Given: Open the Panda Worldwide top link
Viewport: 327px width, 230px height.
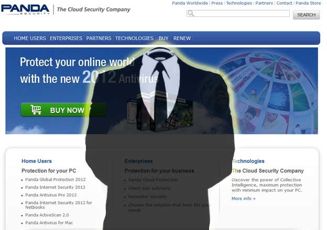Looking at the screenshot, I should point(190,3).
